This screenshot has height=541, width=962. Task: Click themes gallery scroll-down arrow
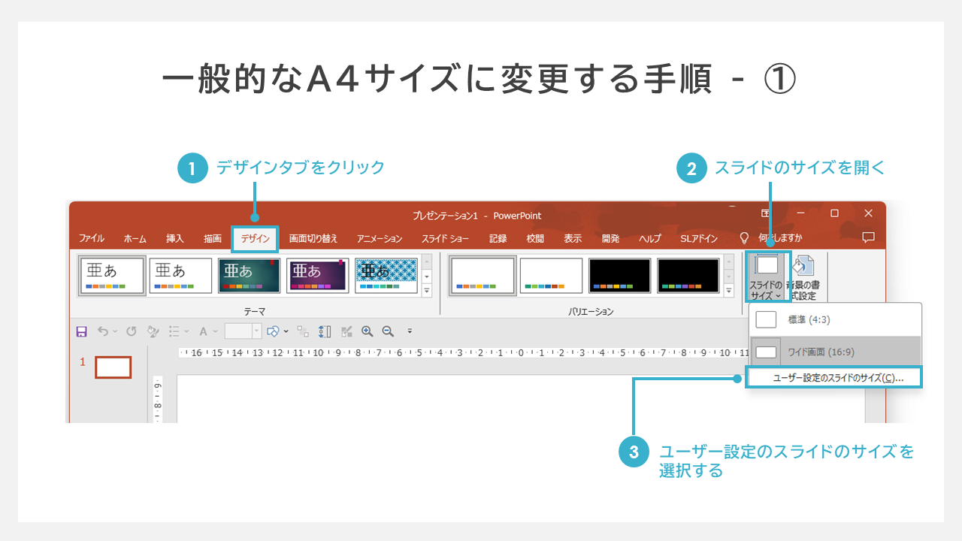pos(427,276)
